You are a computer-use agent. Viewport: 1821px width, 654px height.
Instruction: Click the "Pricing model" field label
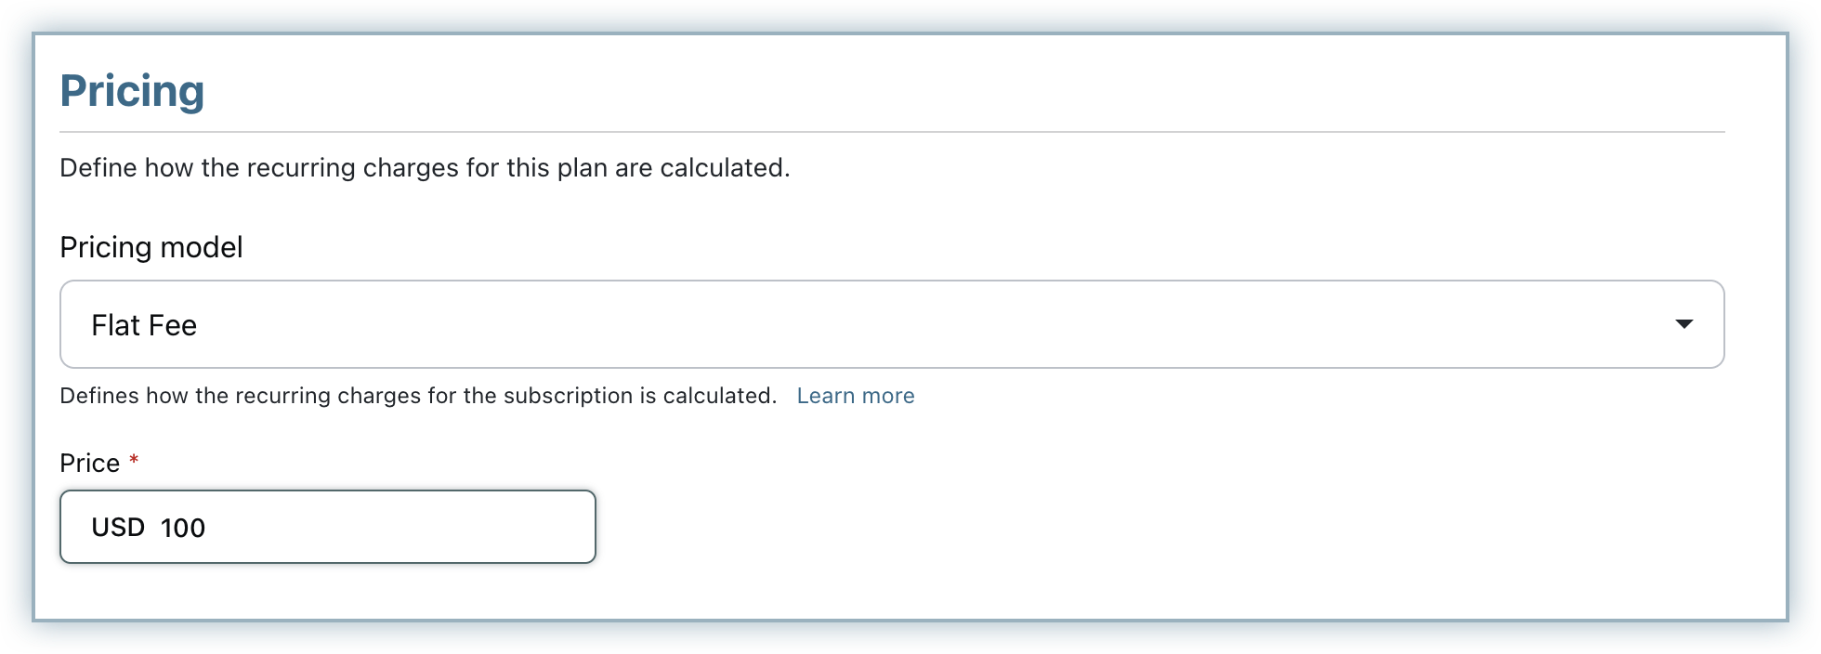(x=151, y=247)
